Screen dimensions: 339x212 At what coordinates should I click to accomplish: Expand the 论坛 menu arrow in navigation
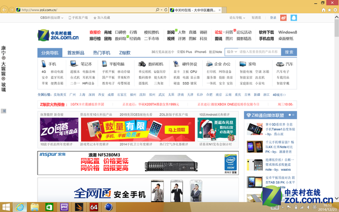(224, 32)
